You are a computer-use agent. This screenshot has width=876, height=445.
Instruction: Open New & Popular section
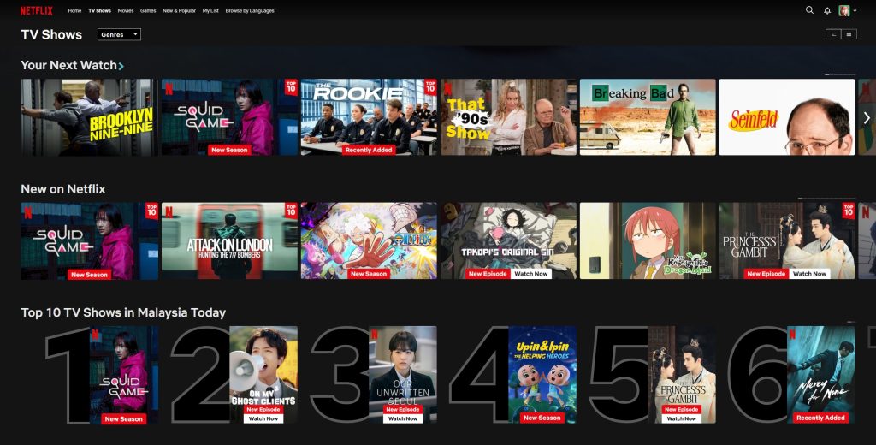(x=179, y=10)
